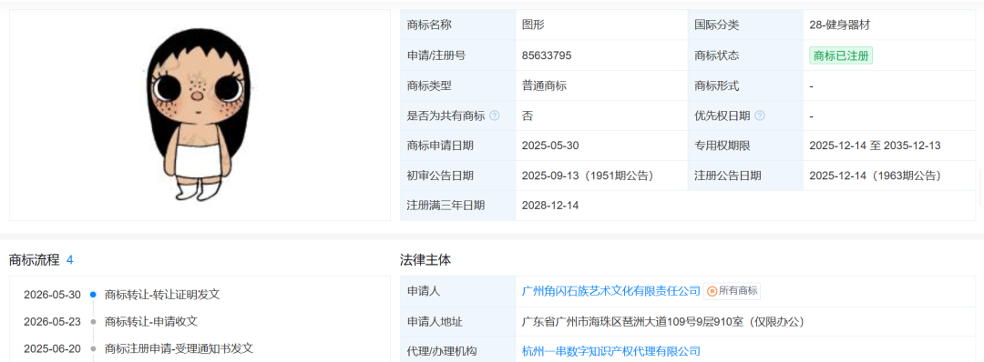Image resolution: width=984 pixels, height=362 pixels.
Task: Click the 国际分类 label cell
Action: 745,25
